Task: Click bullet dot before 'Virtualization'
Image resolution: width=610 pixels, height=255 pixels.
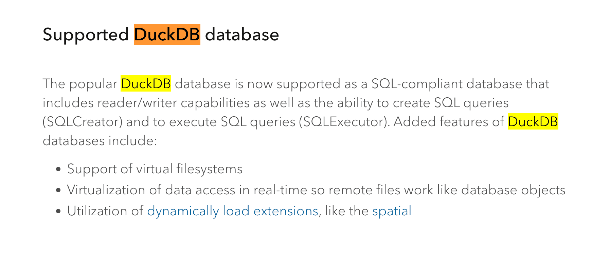Action: 58,190
